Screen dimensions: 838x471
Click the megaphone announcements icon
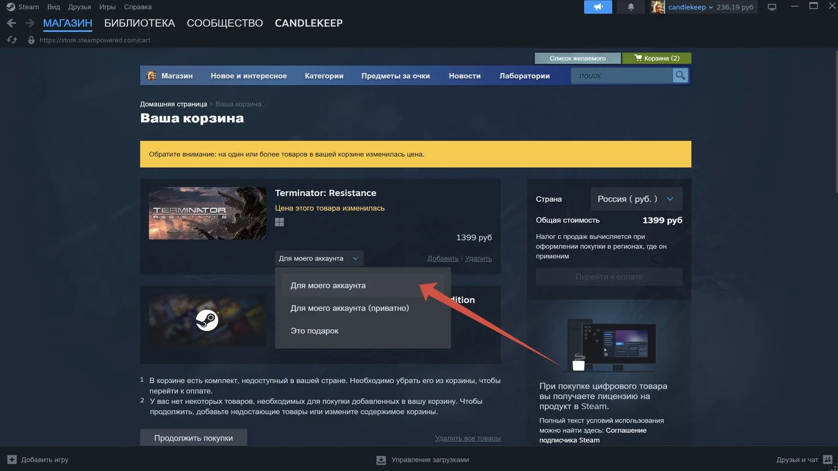click(598, 7)
